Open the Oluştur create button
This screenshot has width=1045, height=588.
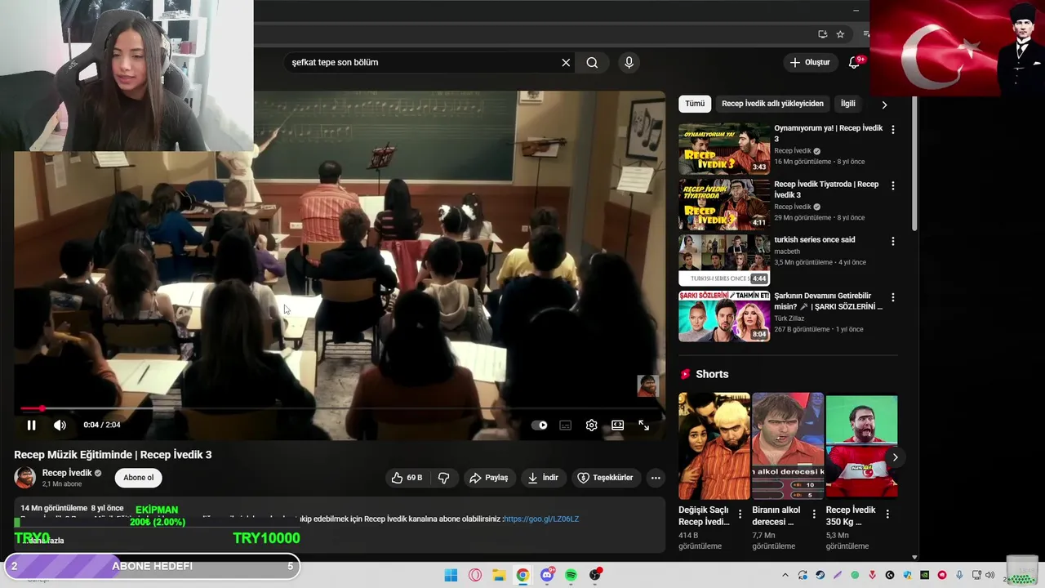click(x=810, y=63)
